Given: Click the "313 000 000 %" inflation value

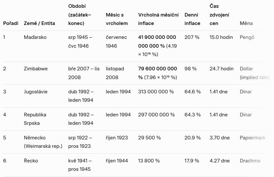Looking at the screenshot, I should tap(156, 92).
